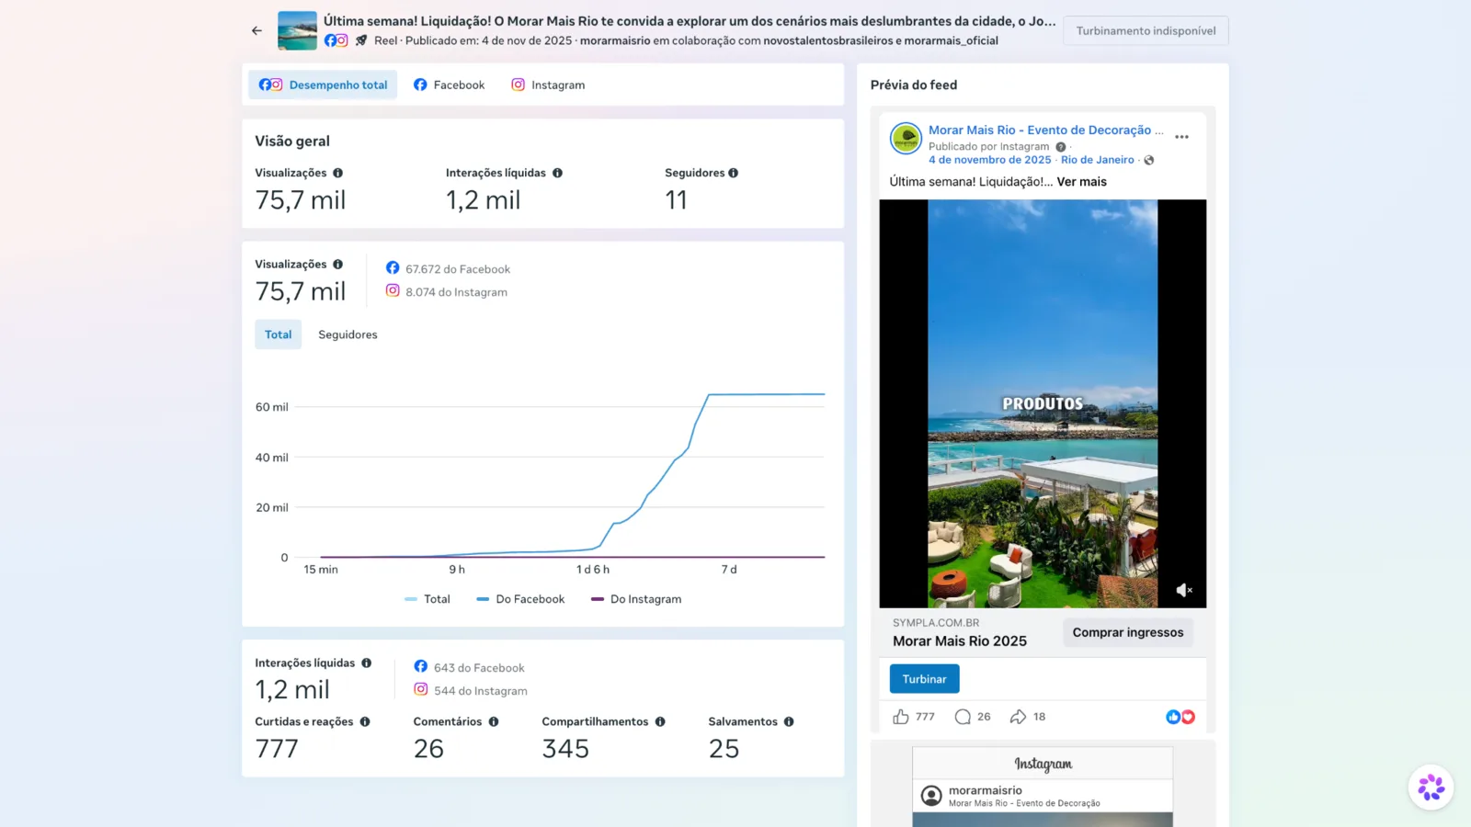Viewport: 1471px width, 827px height.
Task: Open the 4 de novembro de 2025 date link
Action: coord(989,160)
